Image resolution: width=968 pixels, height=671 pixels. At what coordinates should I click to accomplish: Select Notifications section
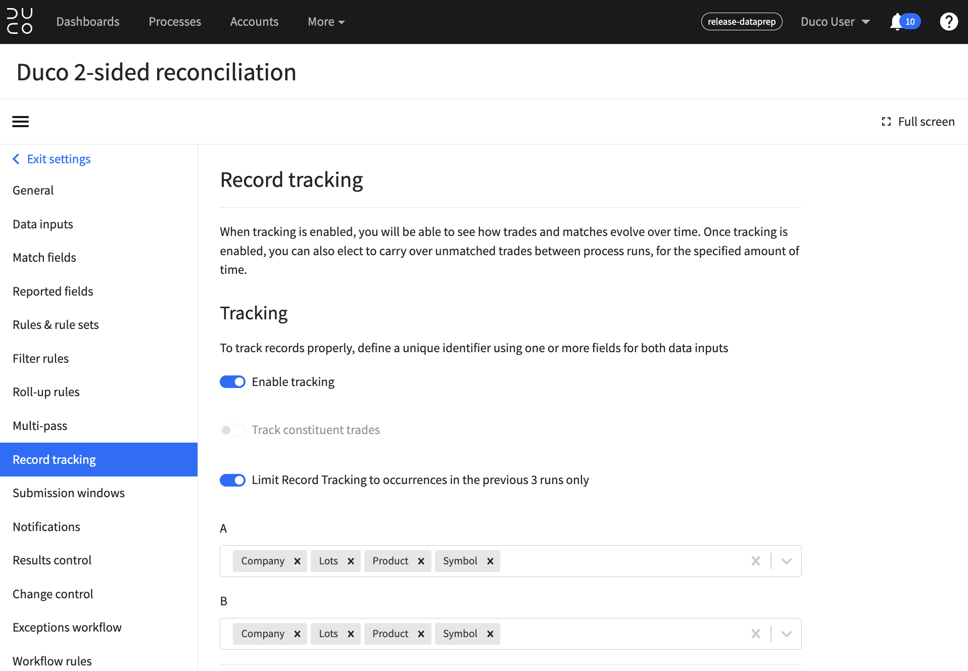click(x=99, y=527)
